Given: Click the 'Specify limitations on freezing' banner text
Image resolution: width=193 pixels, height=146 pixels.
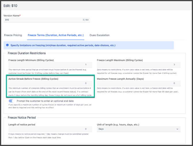Looking at the screenshot, I should pyautogui.click(x=63, y=45).
